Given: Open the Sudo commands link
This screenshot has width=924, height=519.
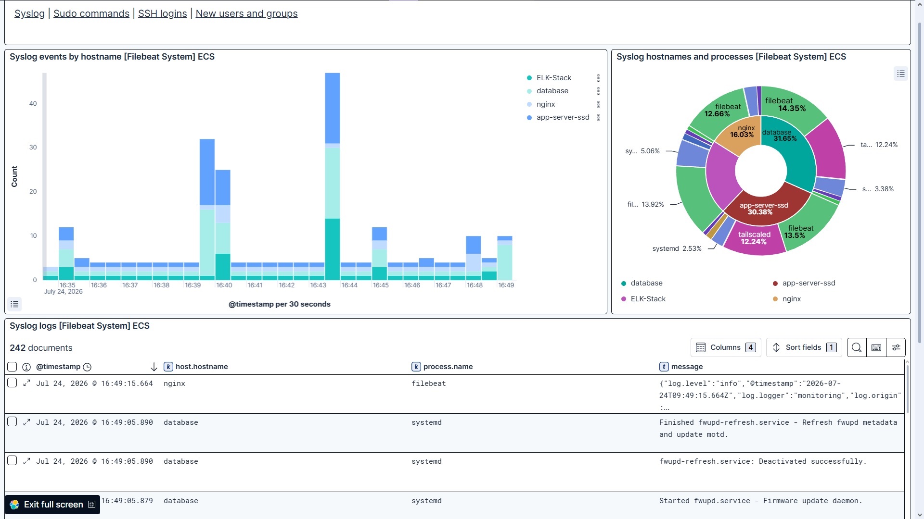Looking at the screenshot, I should coord(91,13).
